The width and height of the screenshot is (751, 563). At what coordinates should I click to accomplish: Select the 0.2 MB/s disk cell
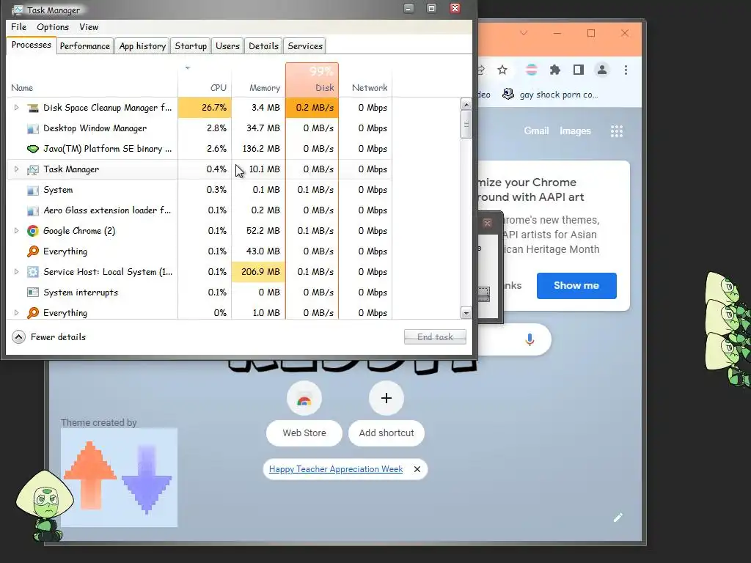point(312,108)
